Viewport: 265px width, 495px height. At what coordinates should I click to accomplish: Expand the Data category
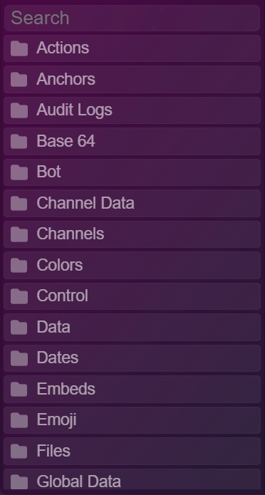(x=132, y=327)
